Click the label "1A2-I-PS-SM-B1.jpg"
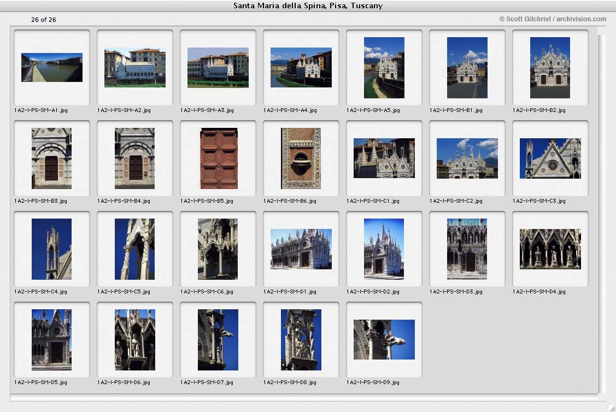The height and width of the screenshot is (412, 616). tap(456, 110)
